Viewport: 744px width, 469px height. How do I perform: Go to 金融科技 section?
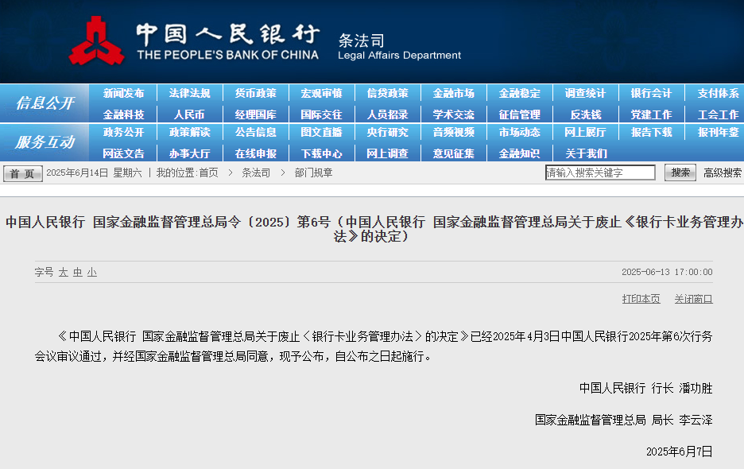coord(123,115)
